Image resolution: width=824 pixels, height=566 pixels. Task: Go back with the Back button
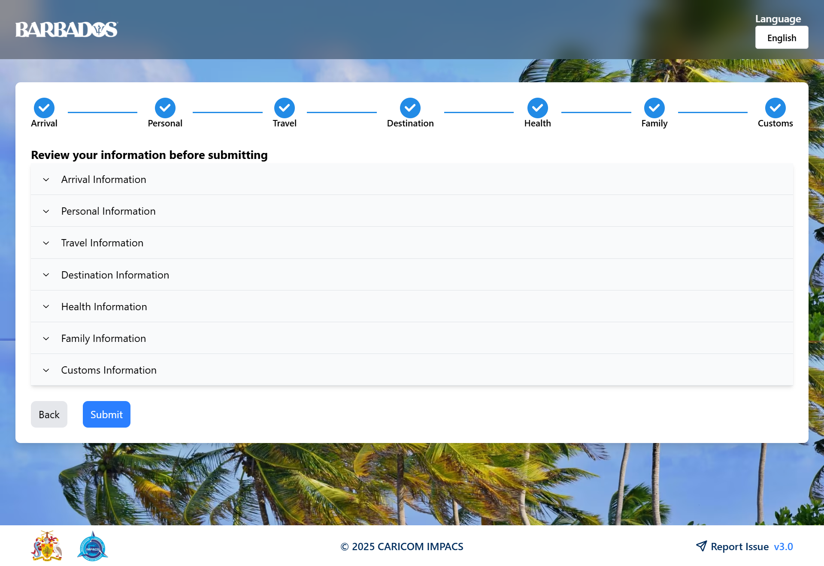[x=49, y=414]
